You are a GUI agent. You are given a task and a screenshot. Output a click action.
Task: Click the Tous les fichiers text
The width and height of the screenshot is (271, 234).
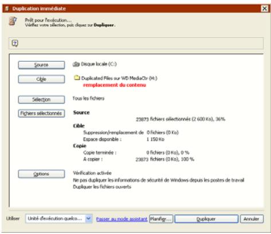point(89,98)
